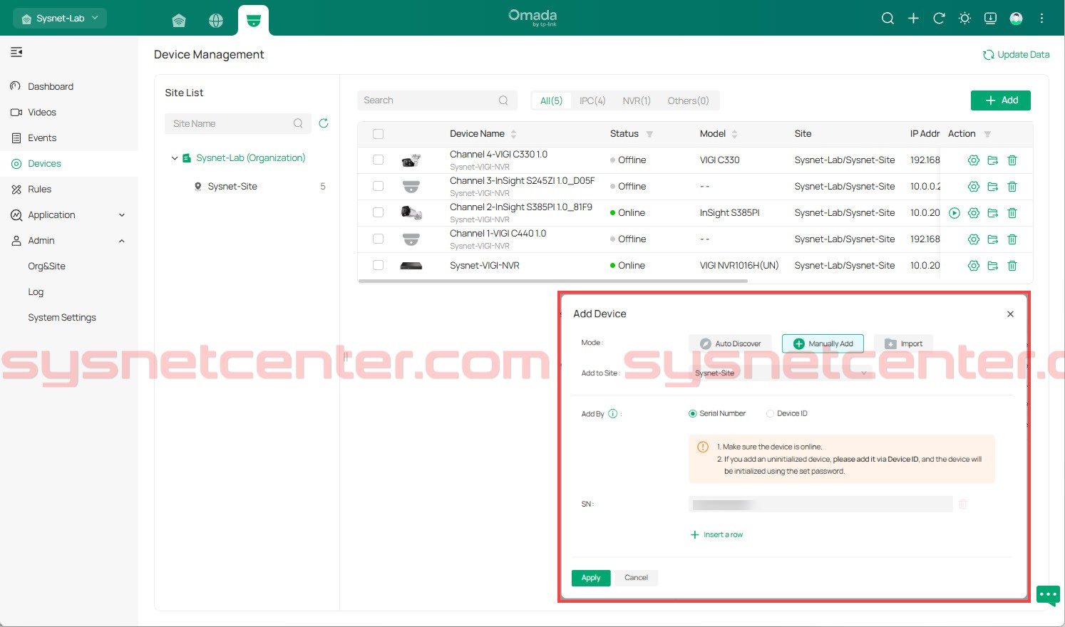The width and height of the screenshot is (1065, 627).
Task: Open settings gear for Sysnet-VIGI-NVR row
Action: click(973, 266)
